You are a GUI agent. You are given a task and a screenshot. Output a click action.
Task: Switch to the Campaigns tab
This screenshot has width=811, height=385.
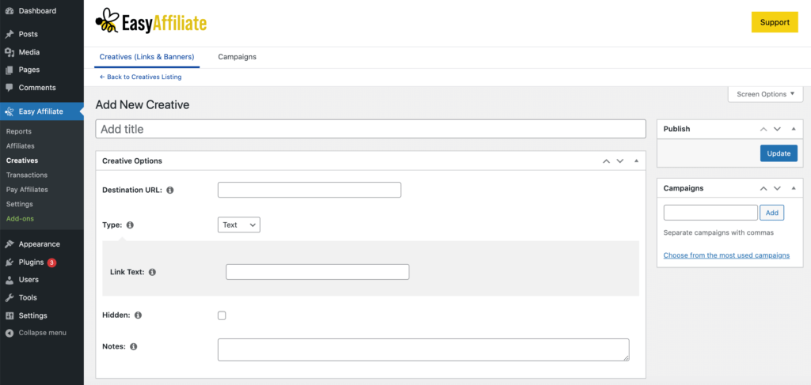pyautogui.click(x=237, y=57)
